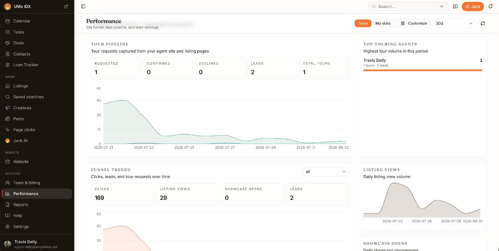Click the Showcase Opens funnel stat card
Screen dimensions: 499x251
(x=253, y=194)
